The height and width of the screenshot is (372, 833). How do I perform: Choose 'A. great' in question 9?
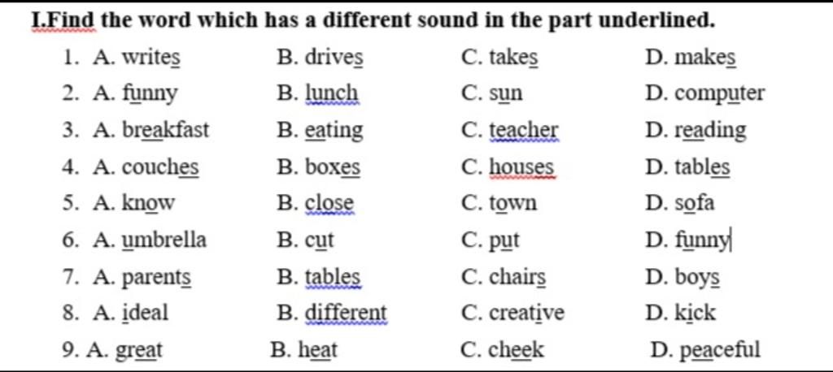(x=124, y=350)
